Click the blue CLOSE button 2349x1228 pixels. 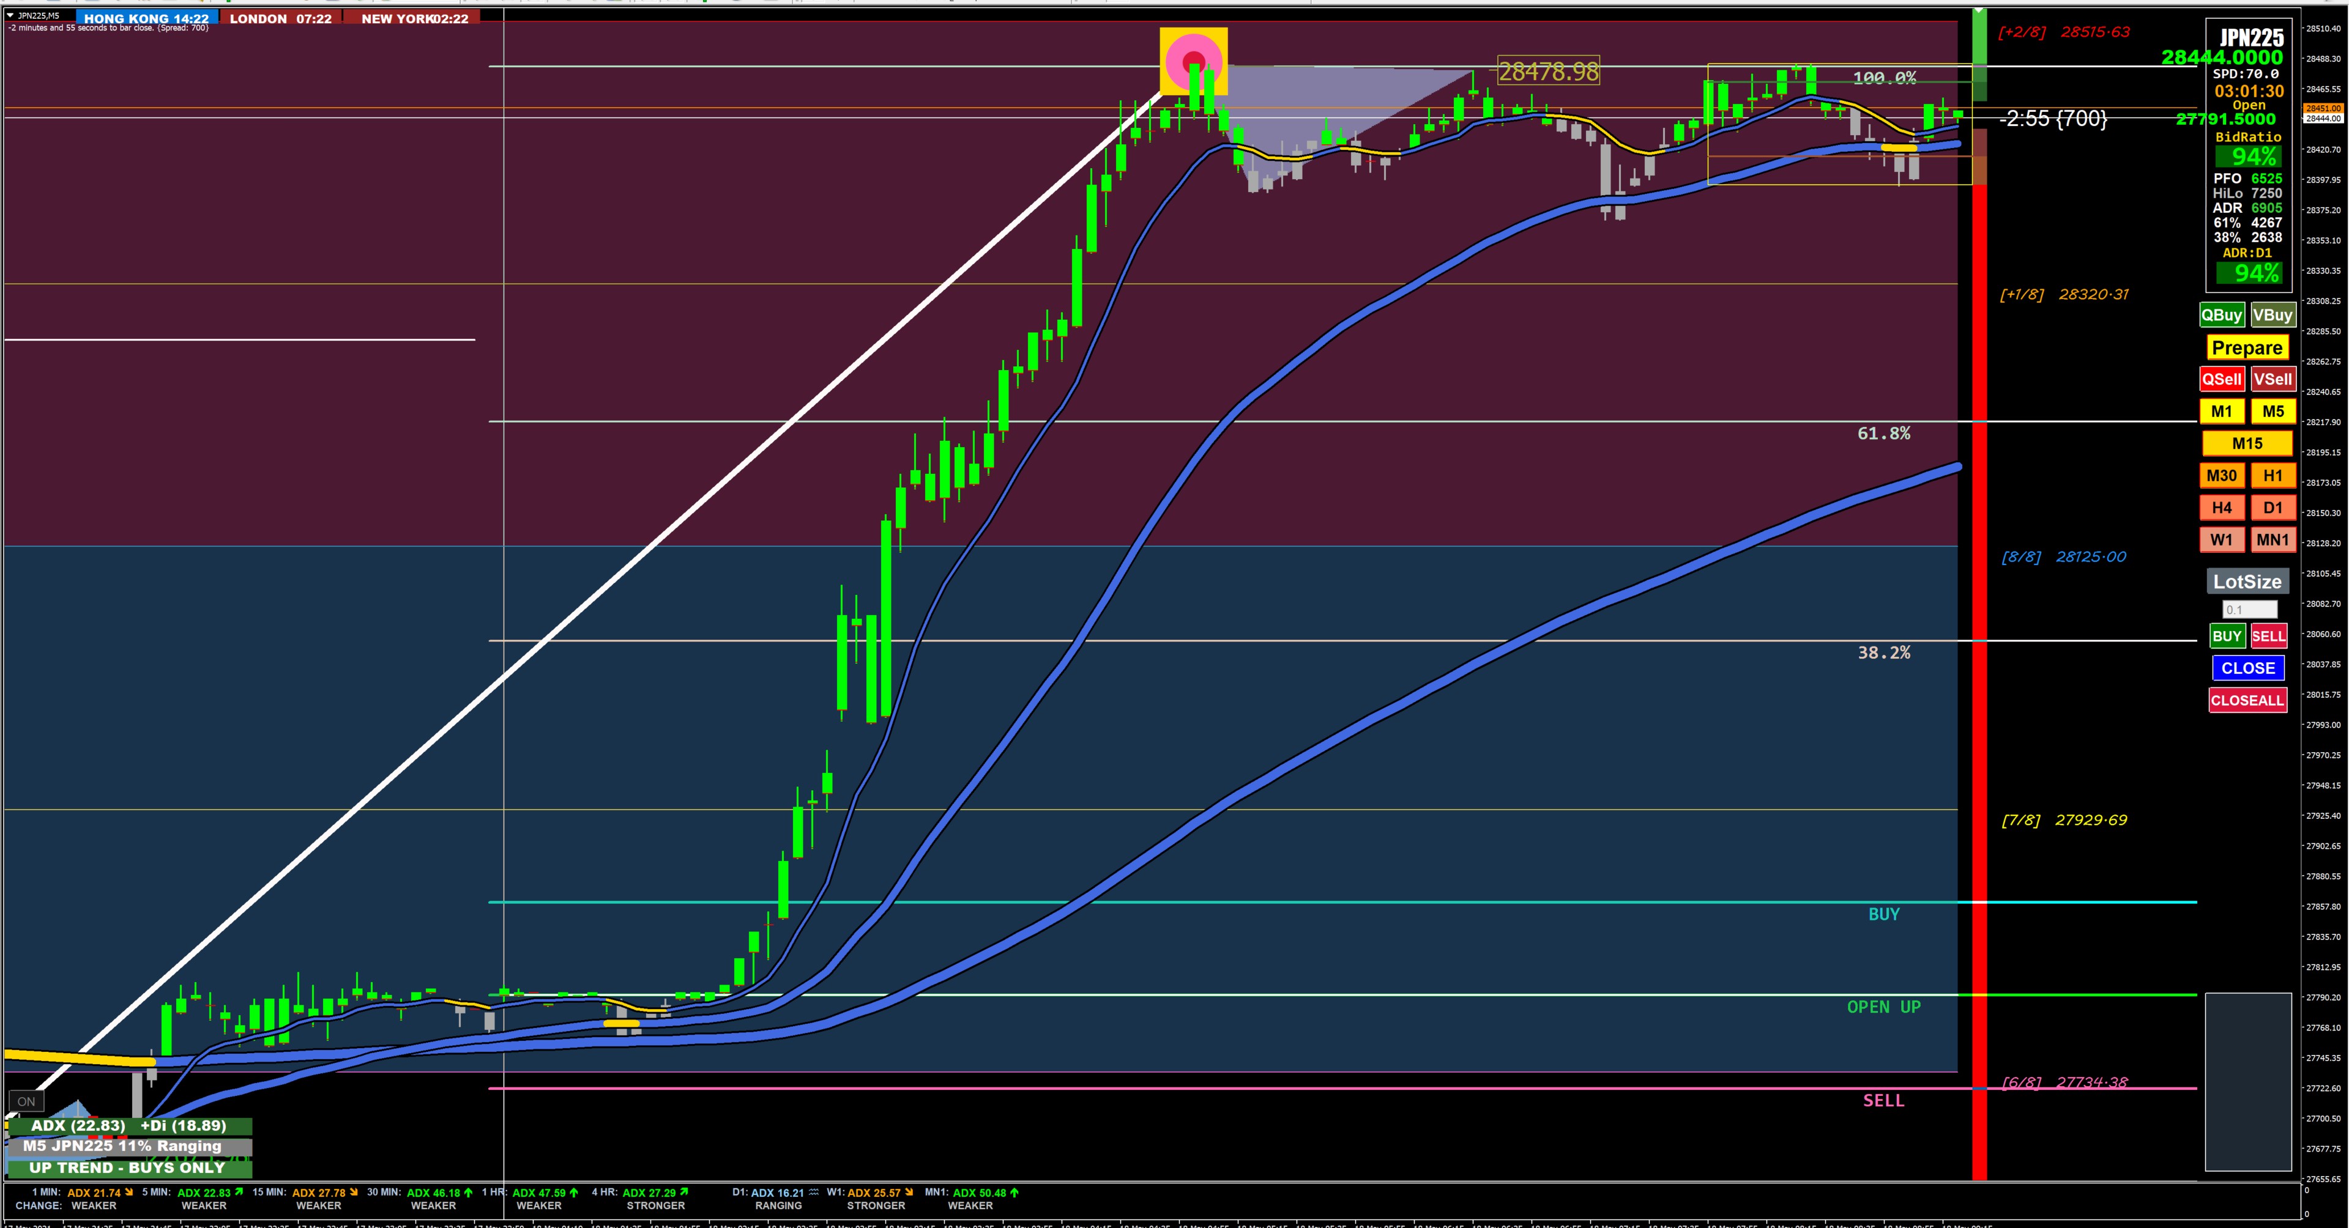2248,668
